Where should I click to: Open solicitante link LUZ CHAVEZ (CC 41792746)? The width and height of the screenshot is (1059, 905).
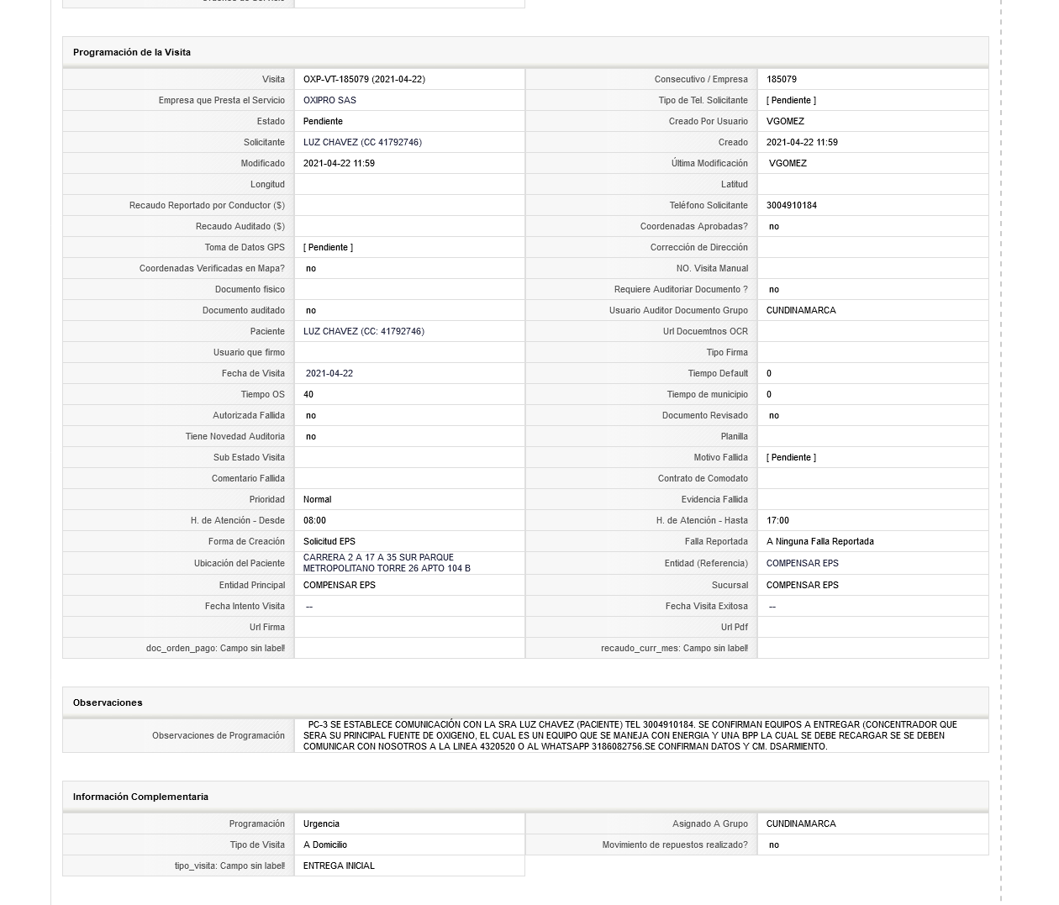click(x=362, y=142)
